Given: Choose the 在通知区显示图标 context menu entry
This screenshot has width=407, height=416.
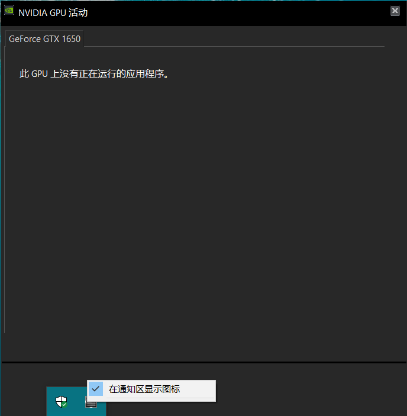Looking at the screenshot, I should coord(144,389).
